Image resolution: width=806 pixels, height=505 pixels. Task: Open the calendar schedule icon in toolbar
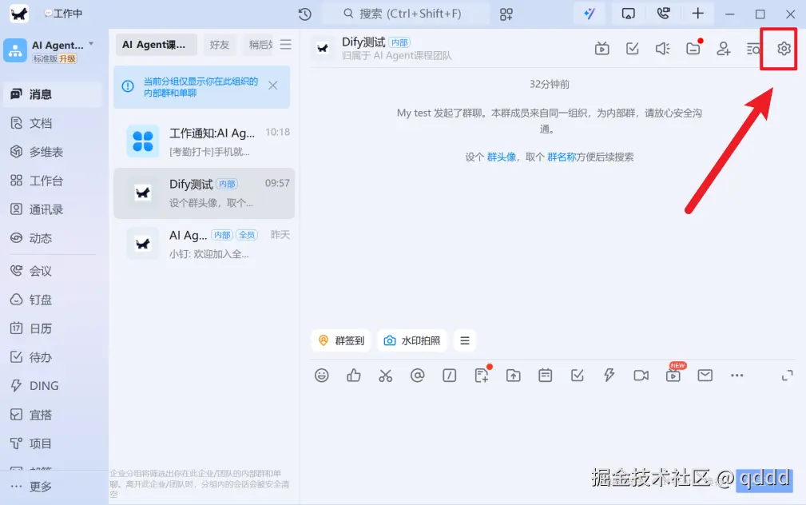tap(545, 376)
